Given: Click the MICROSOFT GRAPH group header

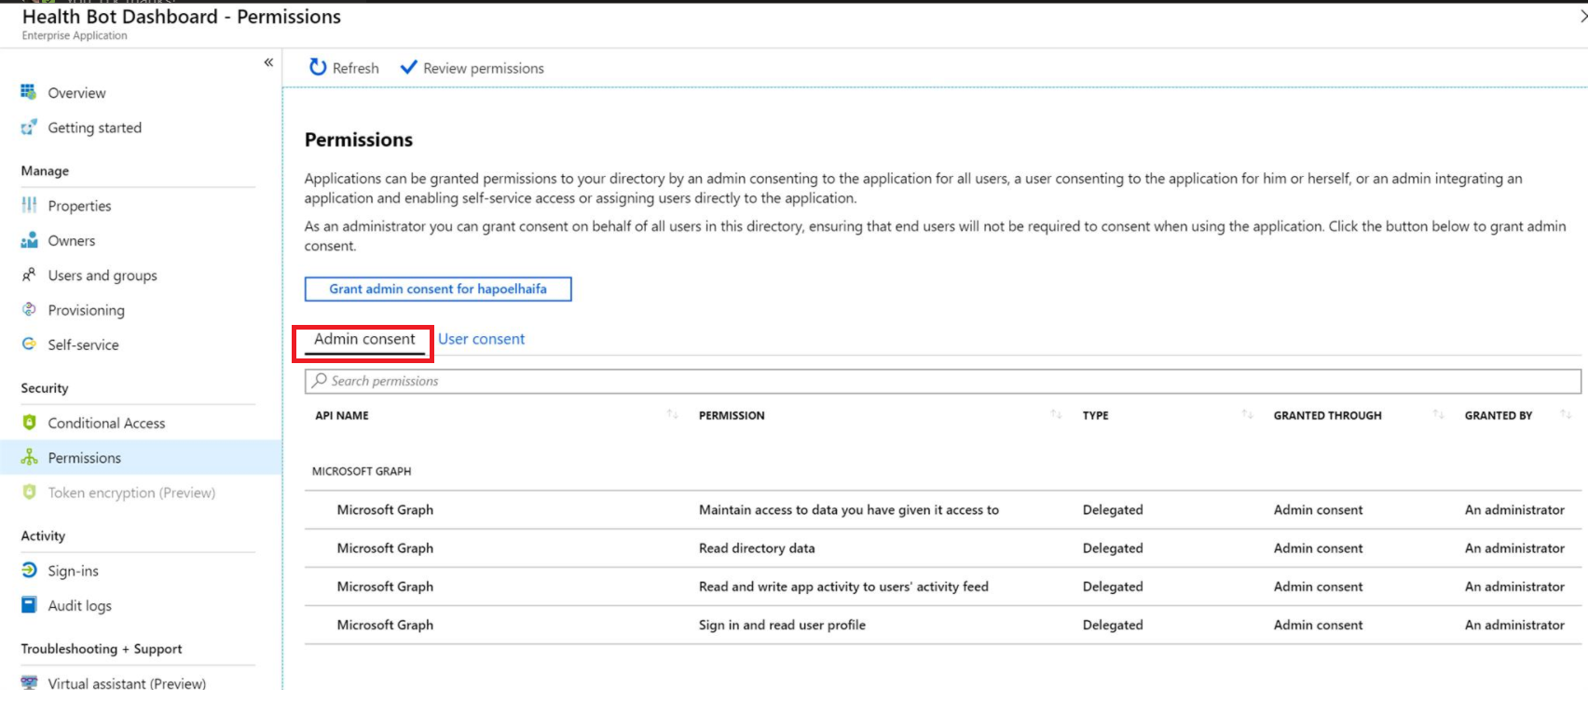Looking at the screenshot, I should click(x=362, y=471).
